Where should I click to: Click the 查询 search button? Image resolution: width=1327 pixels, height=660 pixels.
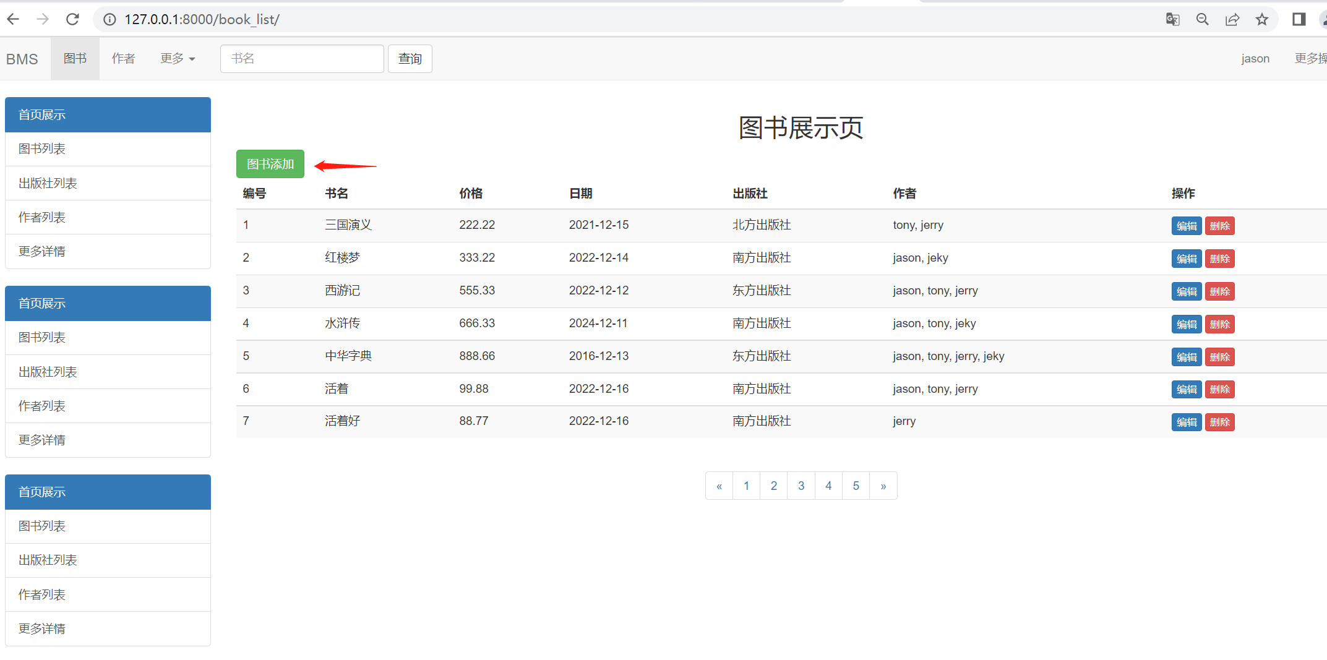pos(410,59)
